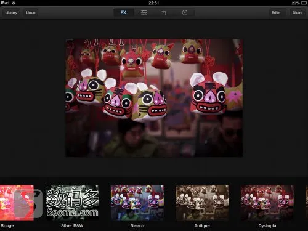
Task: Click the Antique label text
Action: (x=202, y=225)
